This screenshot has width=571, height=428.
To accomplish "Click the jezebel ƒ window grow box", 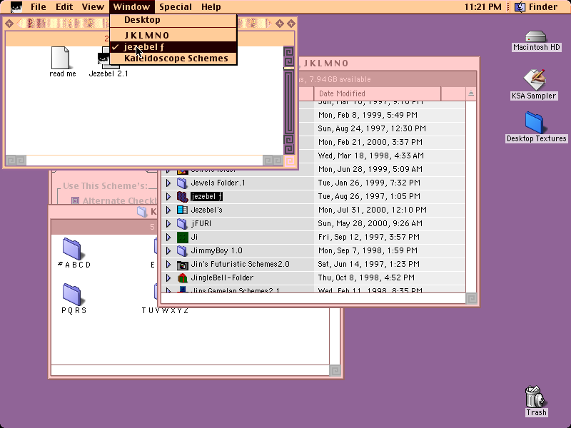I will (290, 160).
